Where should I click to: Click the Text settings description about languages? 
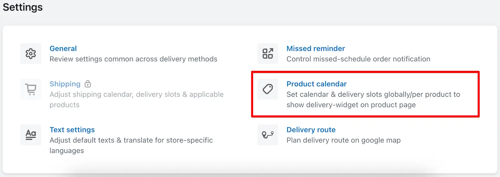coord(131,145)
